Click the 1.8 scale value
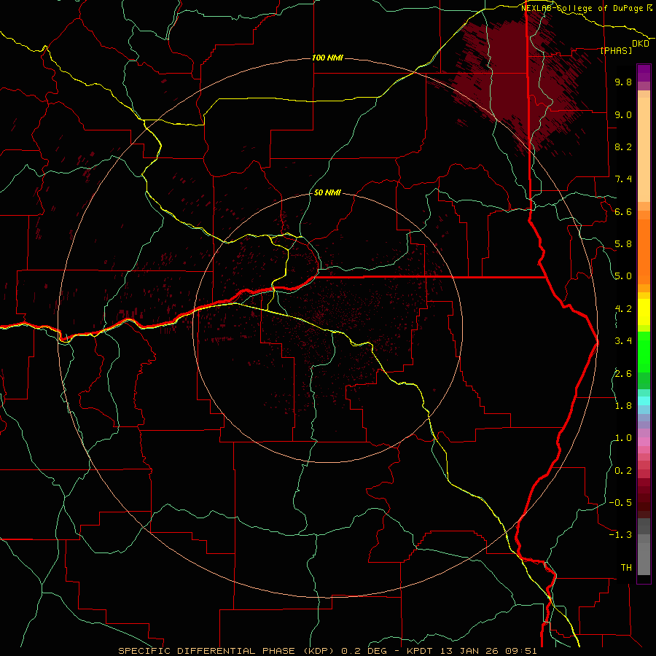Viewport: 656px width, 656px height. tap(623, 406)
